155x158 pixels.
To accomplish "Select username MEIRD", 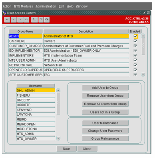I will tap(36, 119).
